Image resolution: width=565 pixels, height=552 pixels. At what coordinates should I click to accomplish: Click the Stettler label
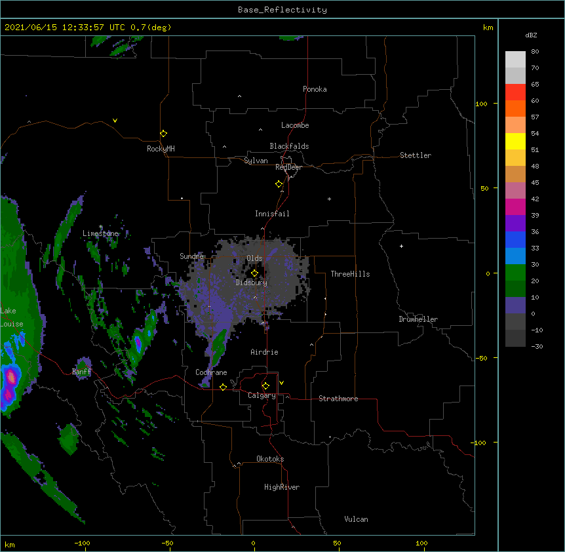tap(416, 155)
